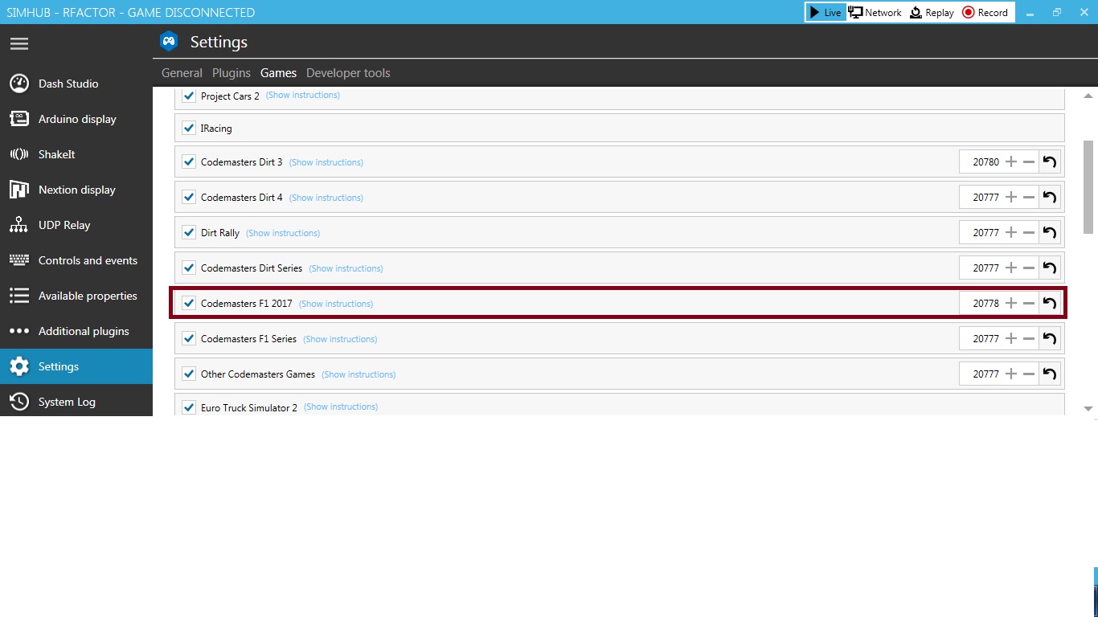Switch to Plugins settings tab
Viewport: 1098px width, 617px height.
(231, 73)
